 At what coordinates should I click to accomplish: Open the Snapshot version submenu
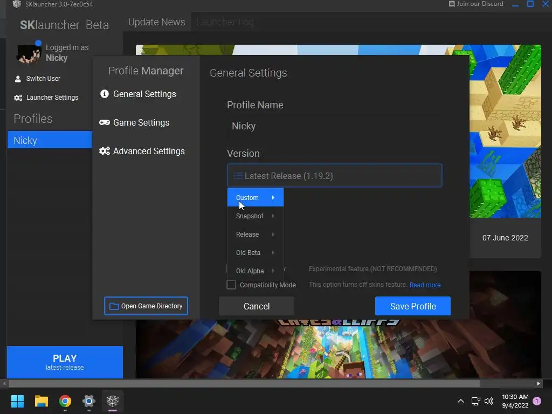[255, 216]
